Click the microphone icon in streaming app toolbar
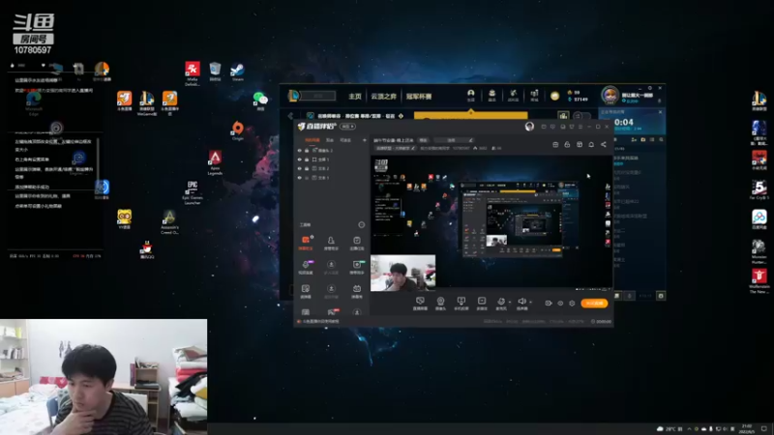 501,302
